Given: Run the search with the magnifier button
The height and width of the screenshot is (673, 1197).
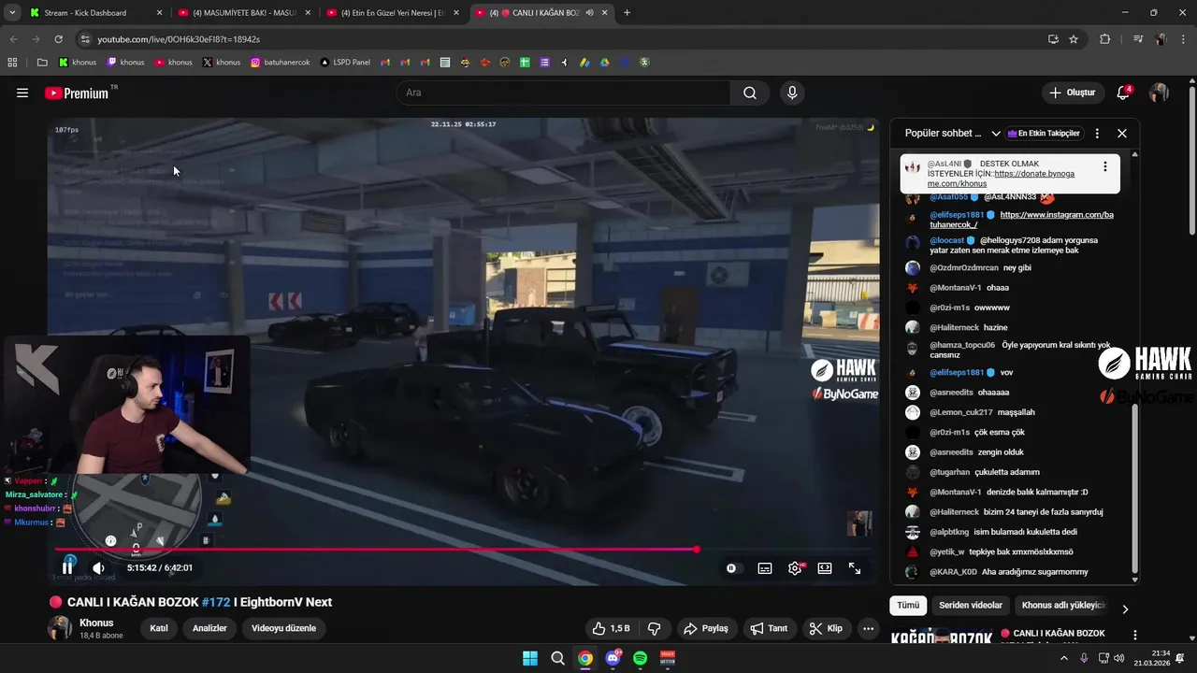Looking at the screenshot, I should [x=750, y=93].
